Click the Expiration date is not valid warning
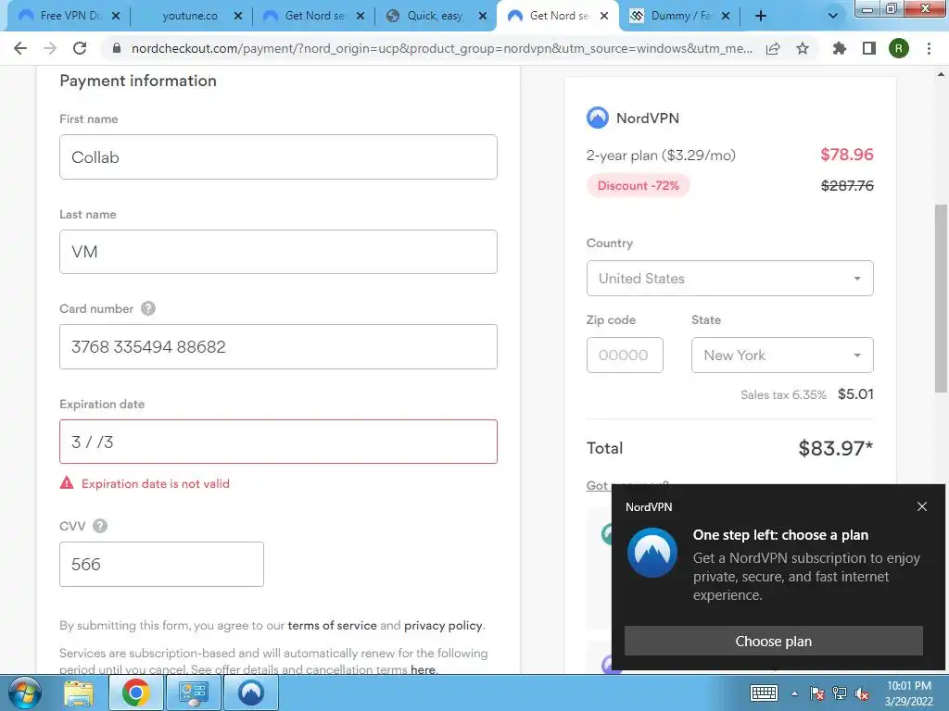The image size is (949, 711). pyautogui.click(x=145, y=483)
